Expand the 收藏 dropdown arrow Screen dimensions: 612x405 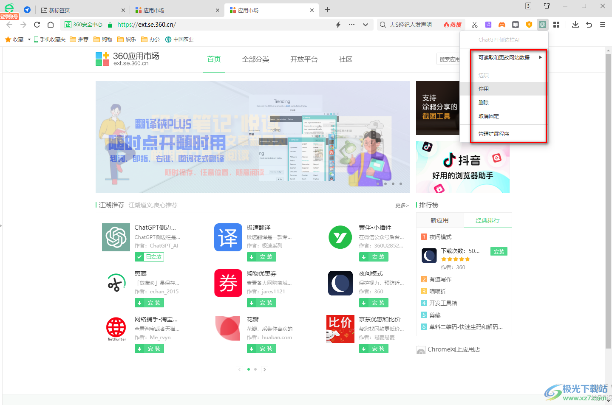click(29, 39)
